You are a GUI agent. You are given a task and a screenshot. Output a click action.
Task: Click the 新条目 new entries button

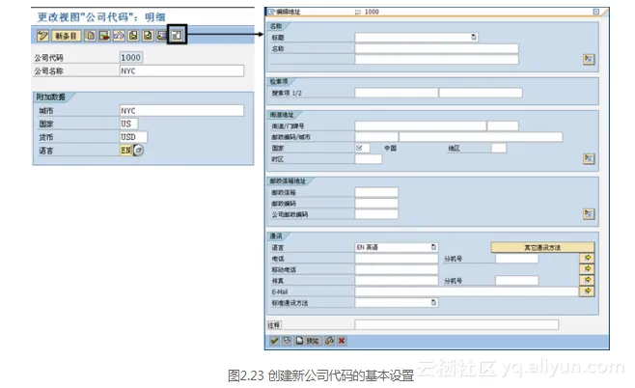[x=66, y=36]
